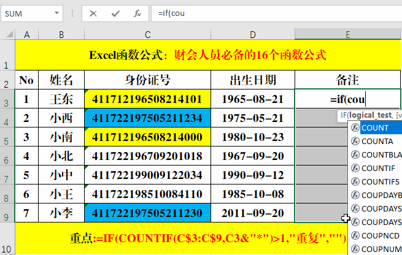The width and height of the screenshot is (402, 255).
Task: Click the 出生日期 header cell
Action: [x=253, y=80]
